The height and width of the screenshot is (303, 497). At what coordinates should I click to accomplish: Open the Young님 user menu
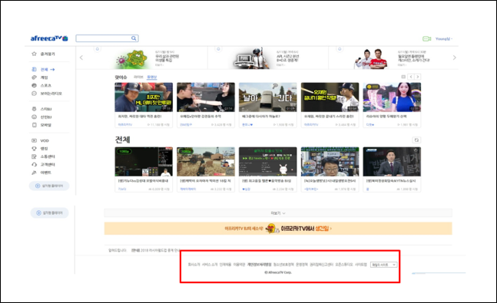[444, 38]
